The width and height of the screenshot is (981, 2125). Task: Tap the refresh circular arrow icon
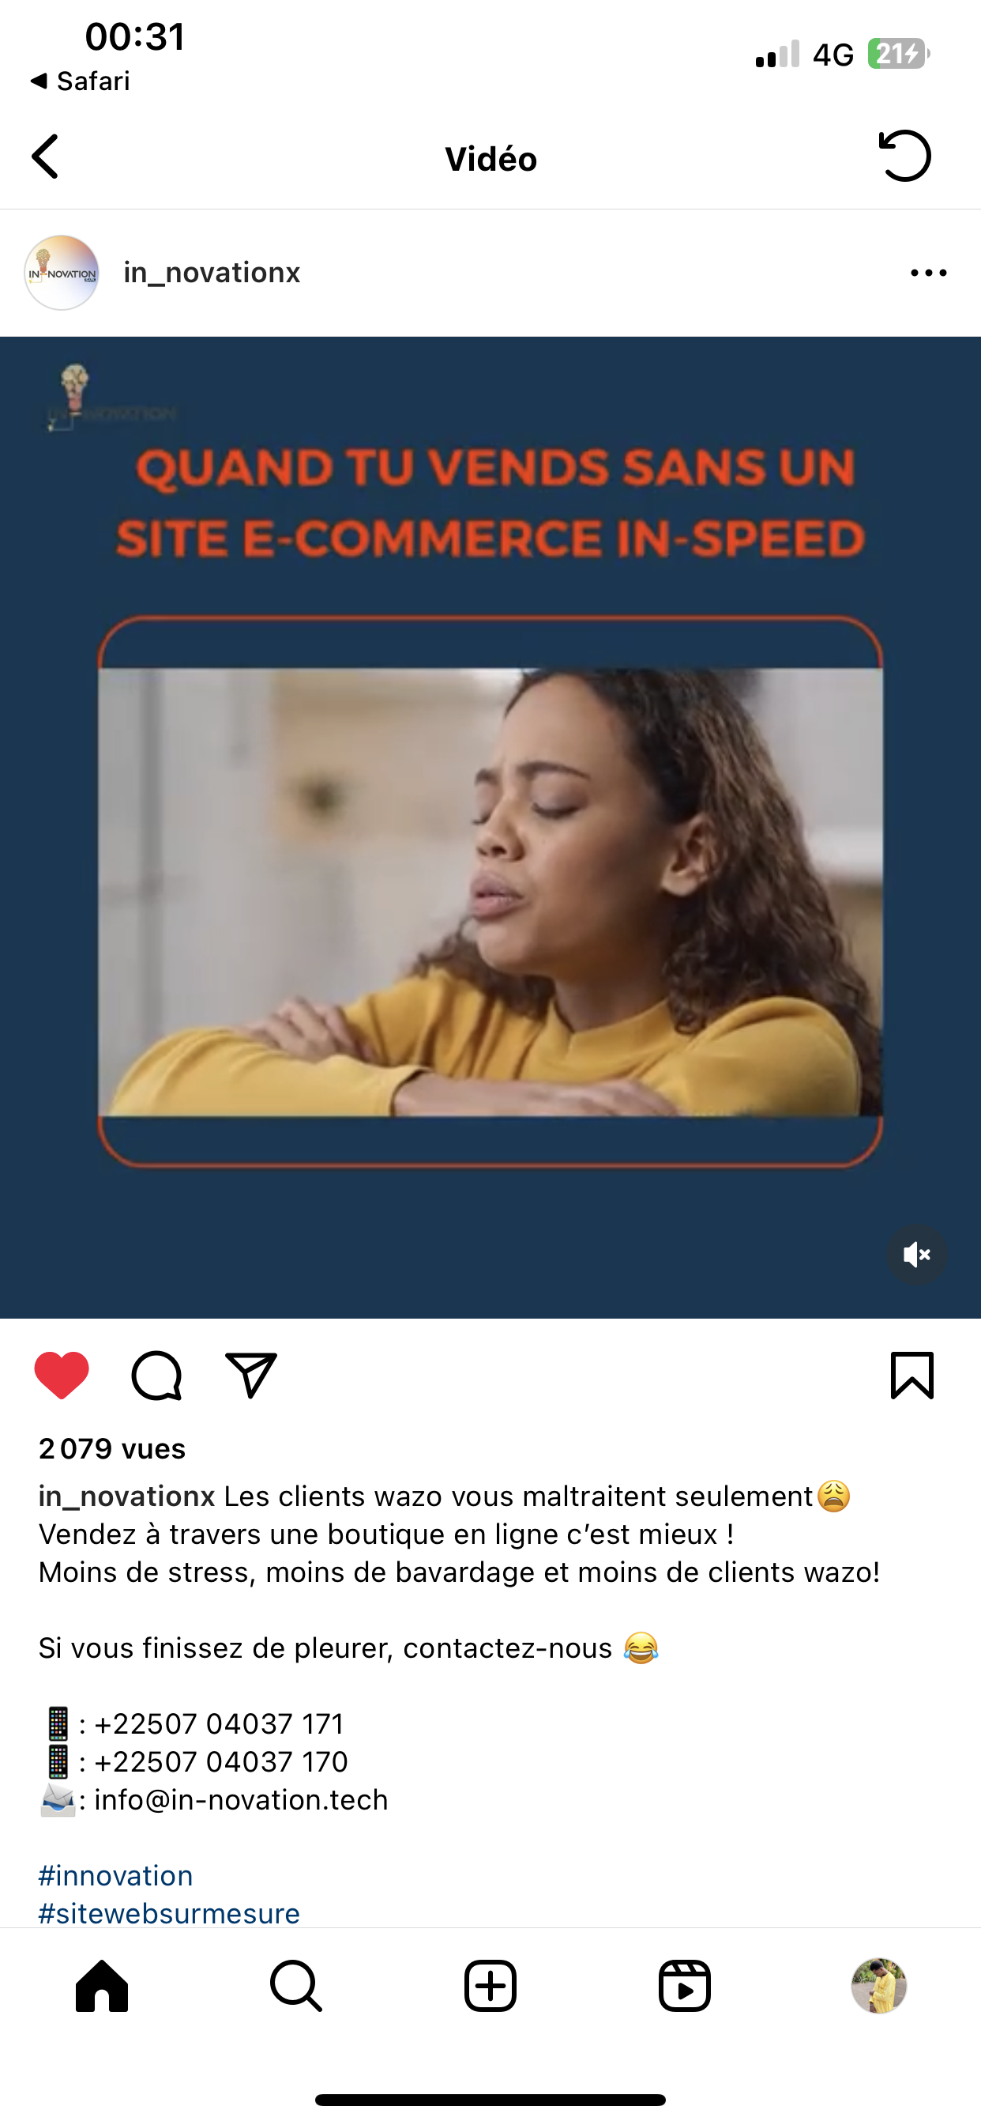[904, 156]
